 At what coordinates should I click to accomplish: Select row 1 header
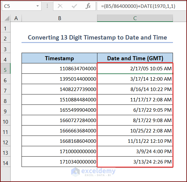point(5,27)
